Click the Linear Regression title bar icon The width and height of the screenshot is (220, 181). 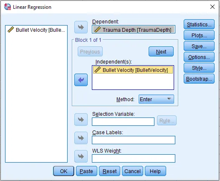8,7
